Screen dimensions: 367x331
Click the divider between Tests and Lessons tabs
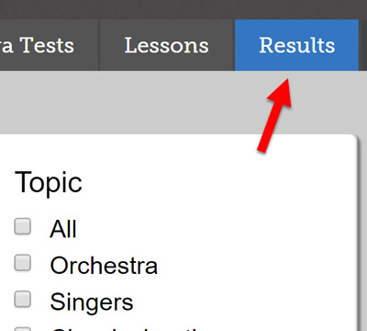point(99,45)
